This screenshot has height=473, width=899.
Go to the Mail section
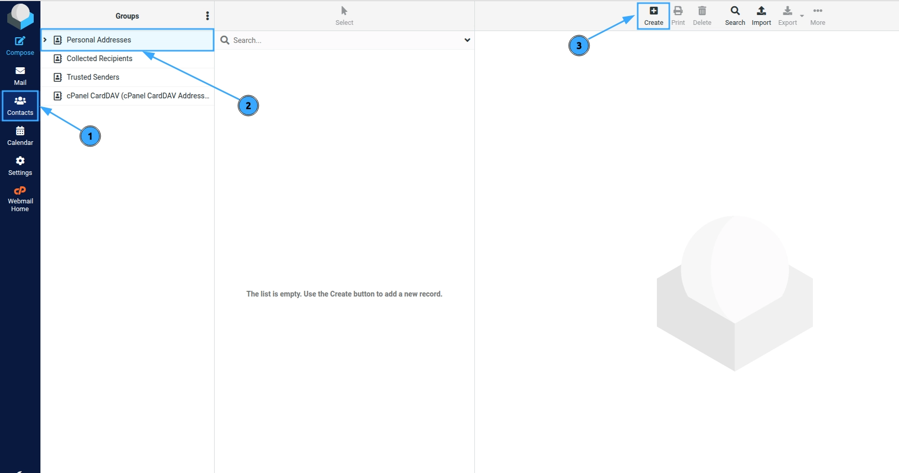click(20, 76)
